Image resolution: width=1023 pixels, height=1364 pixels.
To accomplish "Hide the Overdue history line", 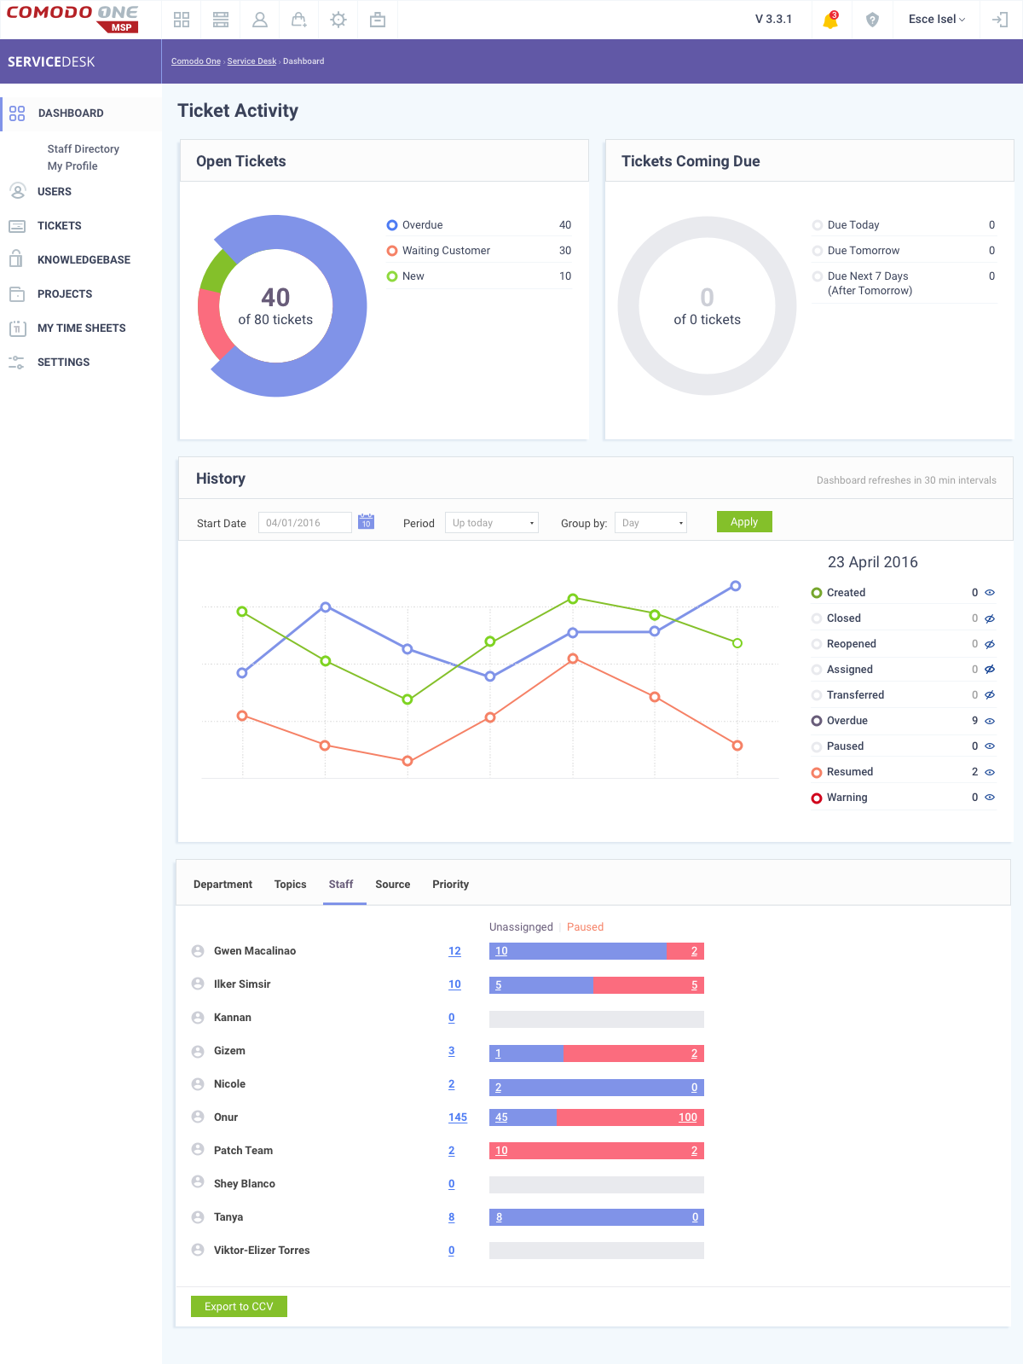I will (x=990, y=721).
